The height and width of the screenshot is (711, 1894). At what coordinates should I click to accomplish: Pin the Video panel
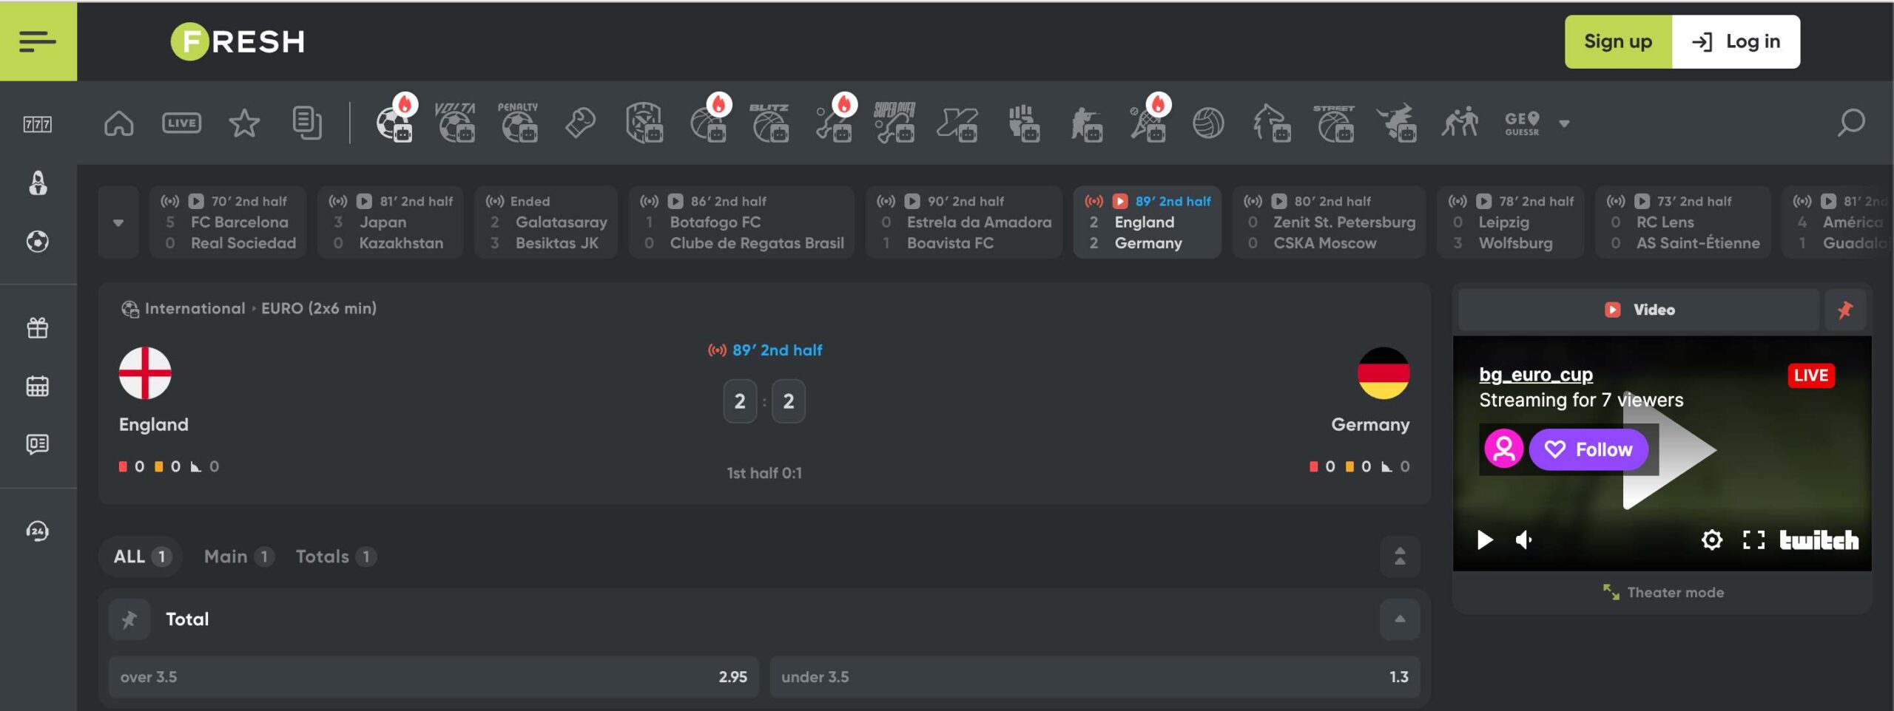[x=1845, y=310]
